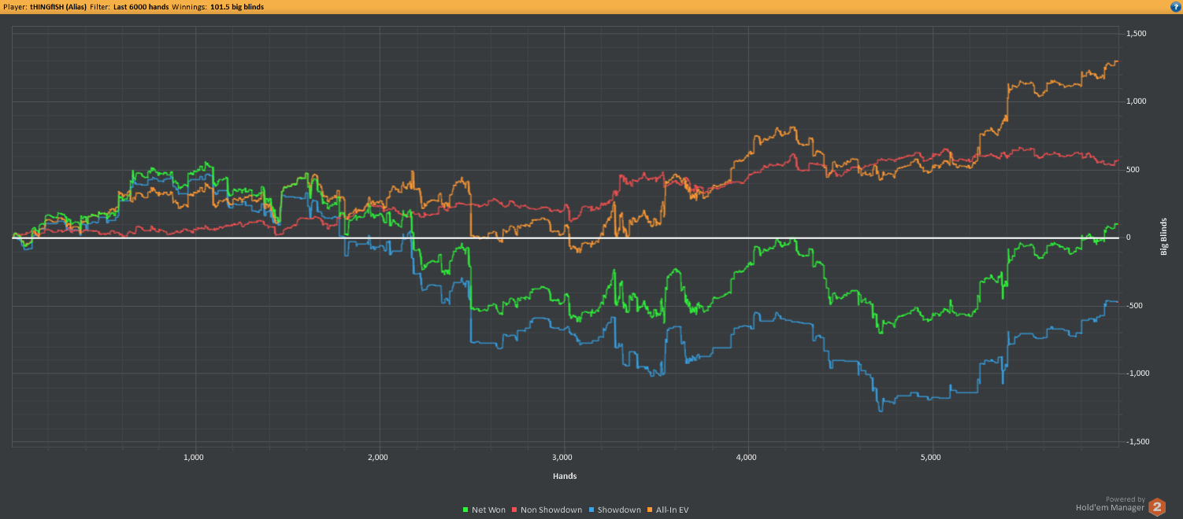The image size is (1183, 519).
Task: Click the 4,000 hands x-axis label
Action: [747, 457]
